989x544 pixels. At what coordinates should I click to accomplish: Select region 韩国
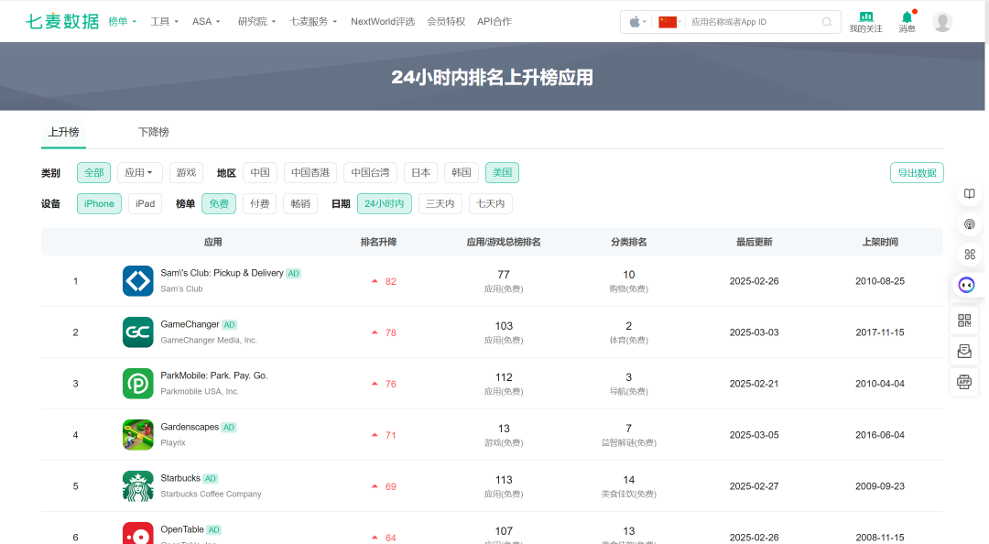pyautogui.click(x=461, y=172)
